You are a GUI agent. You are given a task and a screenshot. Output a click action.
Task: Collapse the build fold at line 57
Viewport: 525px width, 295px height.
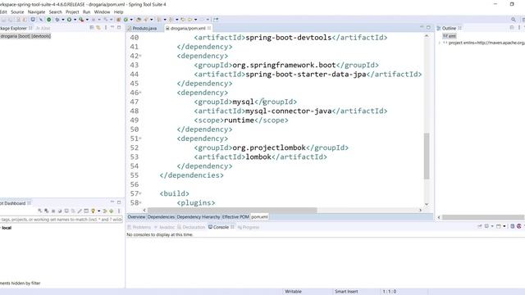pyautogui.click(x=140, y=193)
